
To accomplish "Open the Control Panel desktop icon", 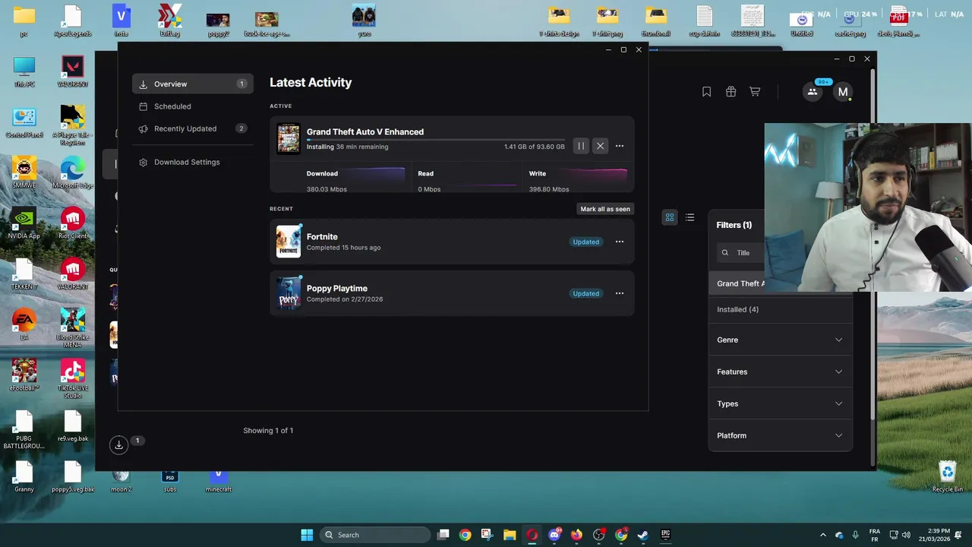I will point(24,122).
